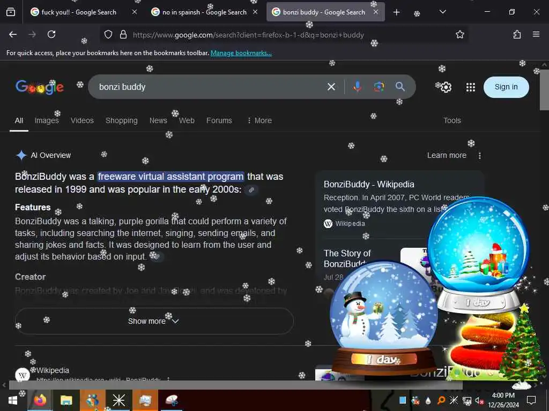The width and height of the screenshot is (549, 411).
Task: Open the snowflake app in taskbar
Action: 118,400
